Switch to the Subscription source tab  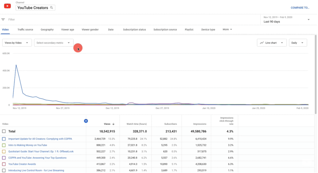pyautogui.click(x=165, y=29)
